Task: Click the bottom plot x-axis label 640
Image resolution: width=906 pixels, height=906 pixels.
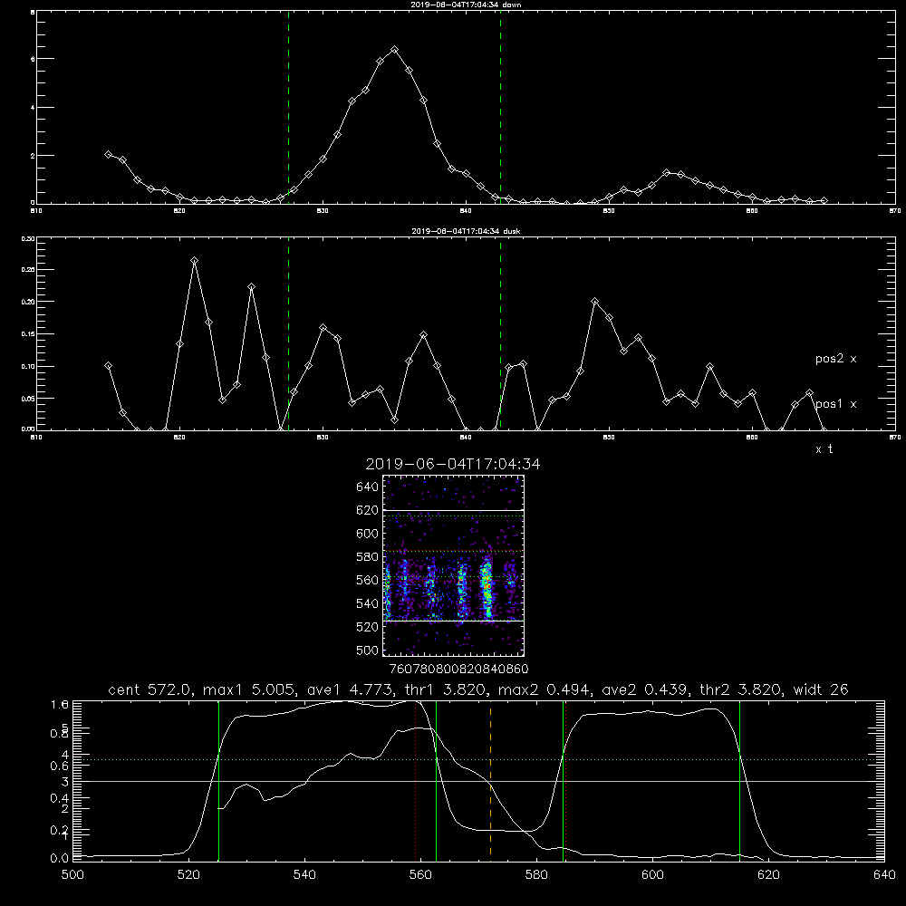Action: tap(884, 875)
